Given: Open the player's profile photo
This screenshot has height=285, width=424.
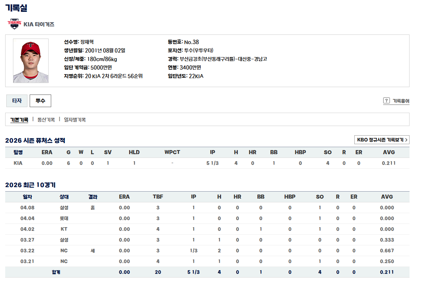Looking at the screenshot, I should 31,61.
